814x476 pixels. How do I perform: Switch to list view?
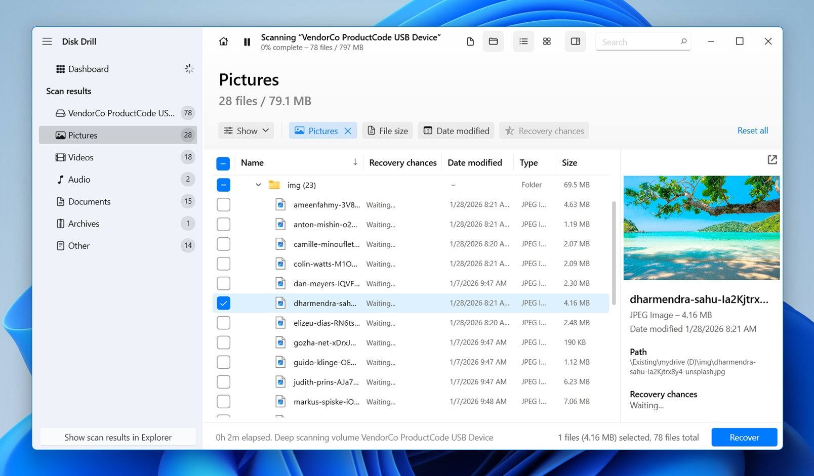[523, 41]
